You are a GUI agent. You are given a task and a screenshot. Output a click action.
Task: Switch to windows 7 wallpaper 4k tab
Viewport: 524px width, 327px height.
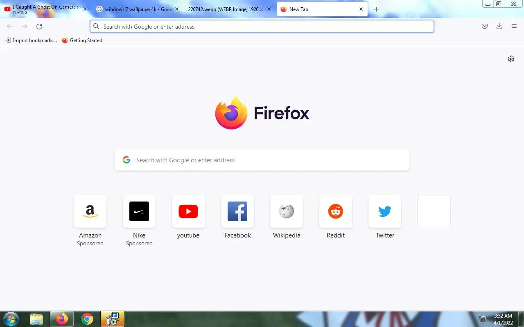(x=138, y=9)
